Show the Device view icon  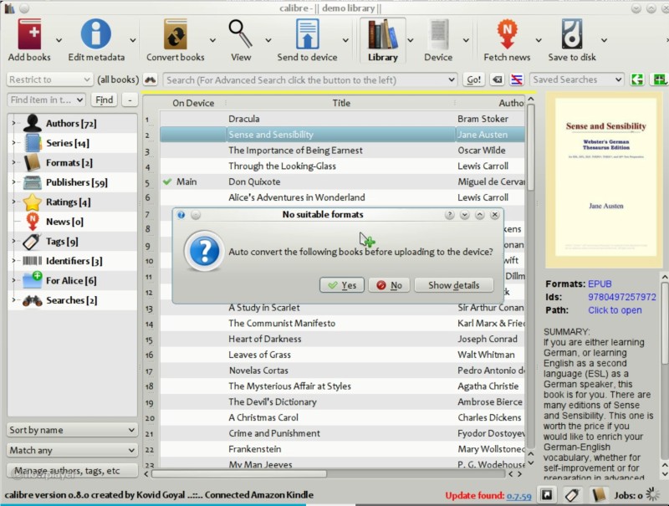(x=438, y=33)
